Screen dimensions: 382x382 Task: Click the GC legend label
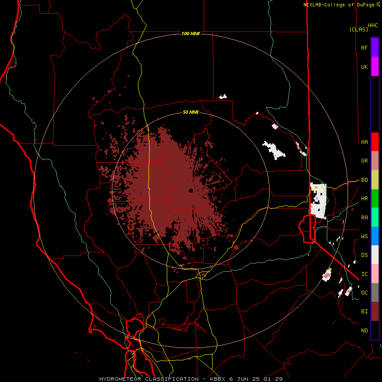[x=365, y=293]
